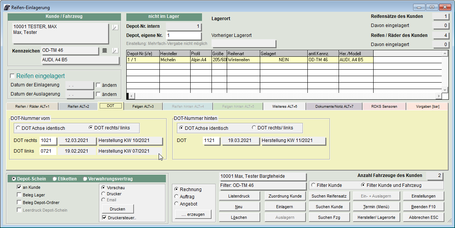Select the DOT tab
This screenshot has height=228, width=455.
point(111,106)
